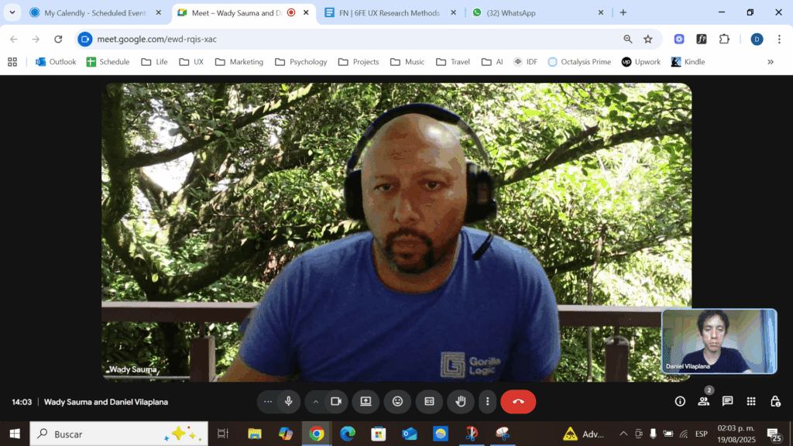Open the Activities grid icon

tap(751, 401)
